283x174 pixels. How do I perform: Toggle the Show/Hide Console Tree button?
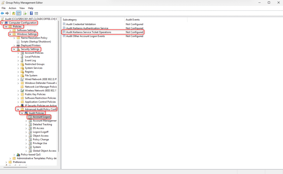click(x=19, y=13)
